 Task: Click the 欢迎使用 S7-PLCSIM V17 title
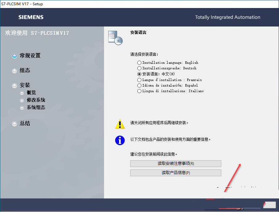pyautogui.click(x=37, y=33)
